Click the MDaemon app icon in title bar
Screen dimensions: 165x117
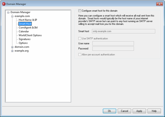click(x=4, y=4)
